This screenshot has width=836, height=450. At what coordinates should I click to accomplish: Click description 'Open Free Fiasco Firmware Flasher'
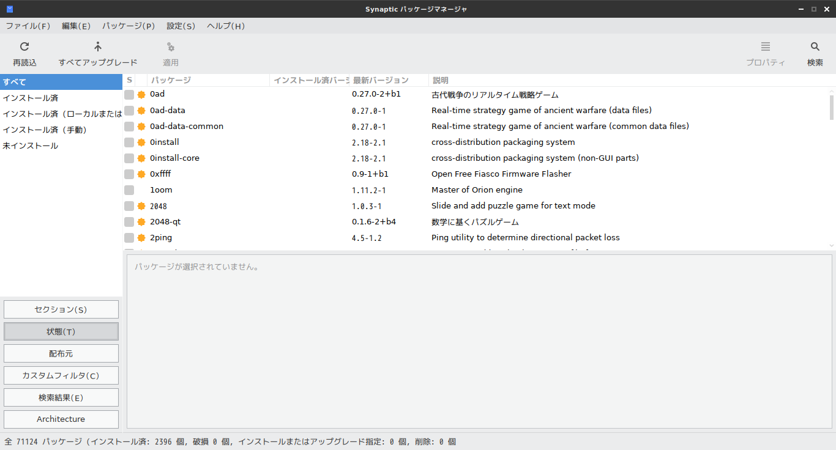(501, 174)
